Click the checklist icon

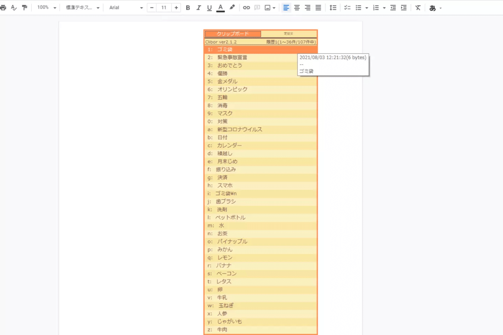click(347, 8)
